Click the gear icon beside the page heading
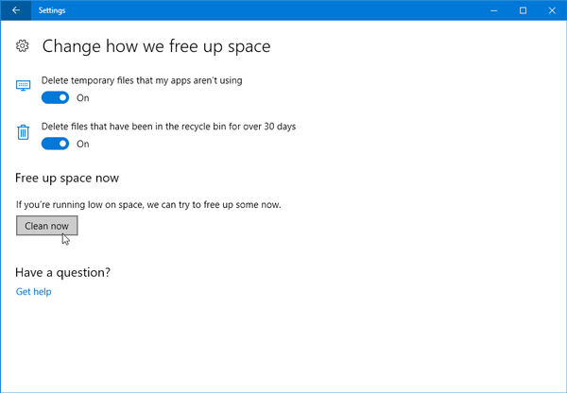Image resolution: width=567 pixels, height=393 pixels. click(24, 46)
